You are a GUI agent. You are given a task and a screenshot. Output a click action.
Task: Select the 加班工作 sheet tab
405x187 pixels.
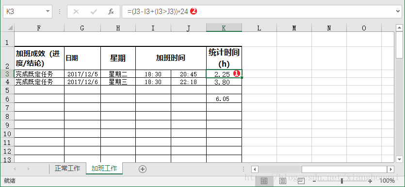[104, 169]
